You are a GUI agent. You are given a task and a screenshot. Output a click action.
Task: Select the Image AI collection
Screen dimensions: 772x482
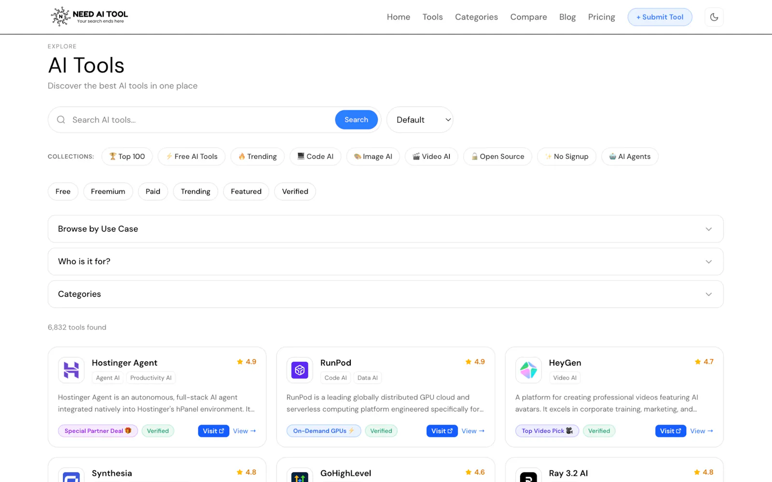pos(373,156)
